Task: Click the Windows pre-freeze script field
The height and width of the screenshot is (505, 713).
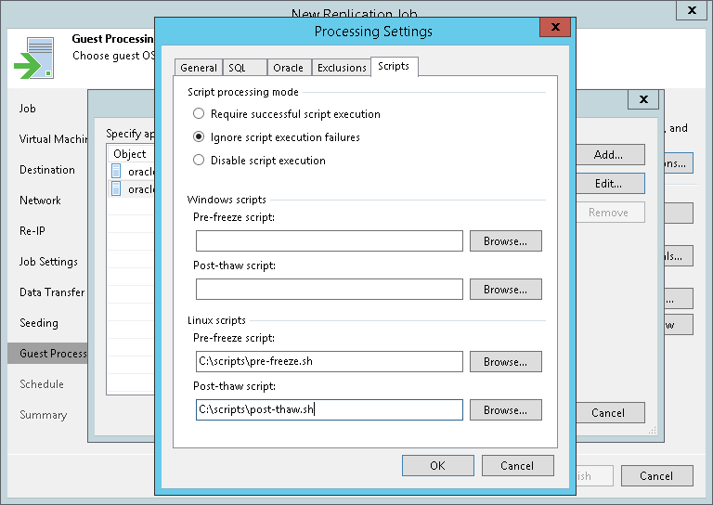Action: point(329,241)
